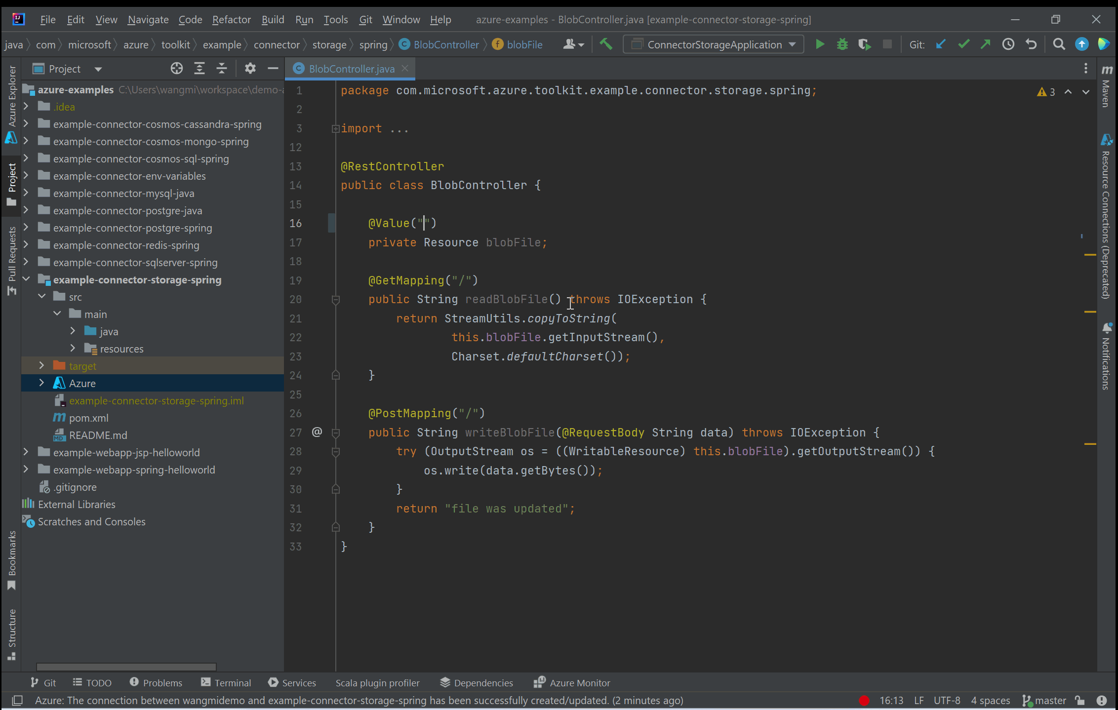Update project with Git blue arrow
The image size is (1118, 710).
pyautogui.click(x=941, y=44)
